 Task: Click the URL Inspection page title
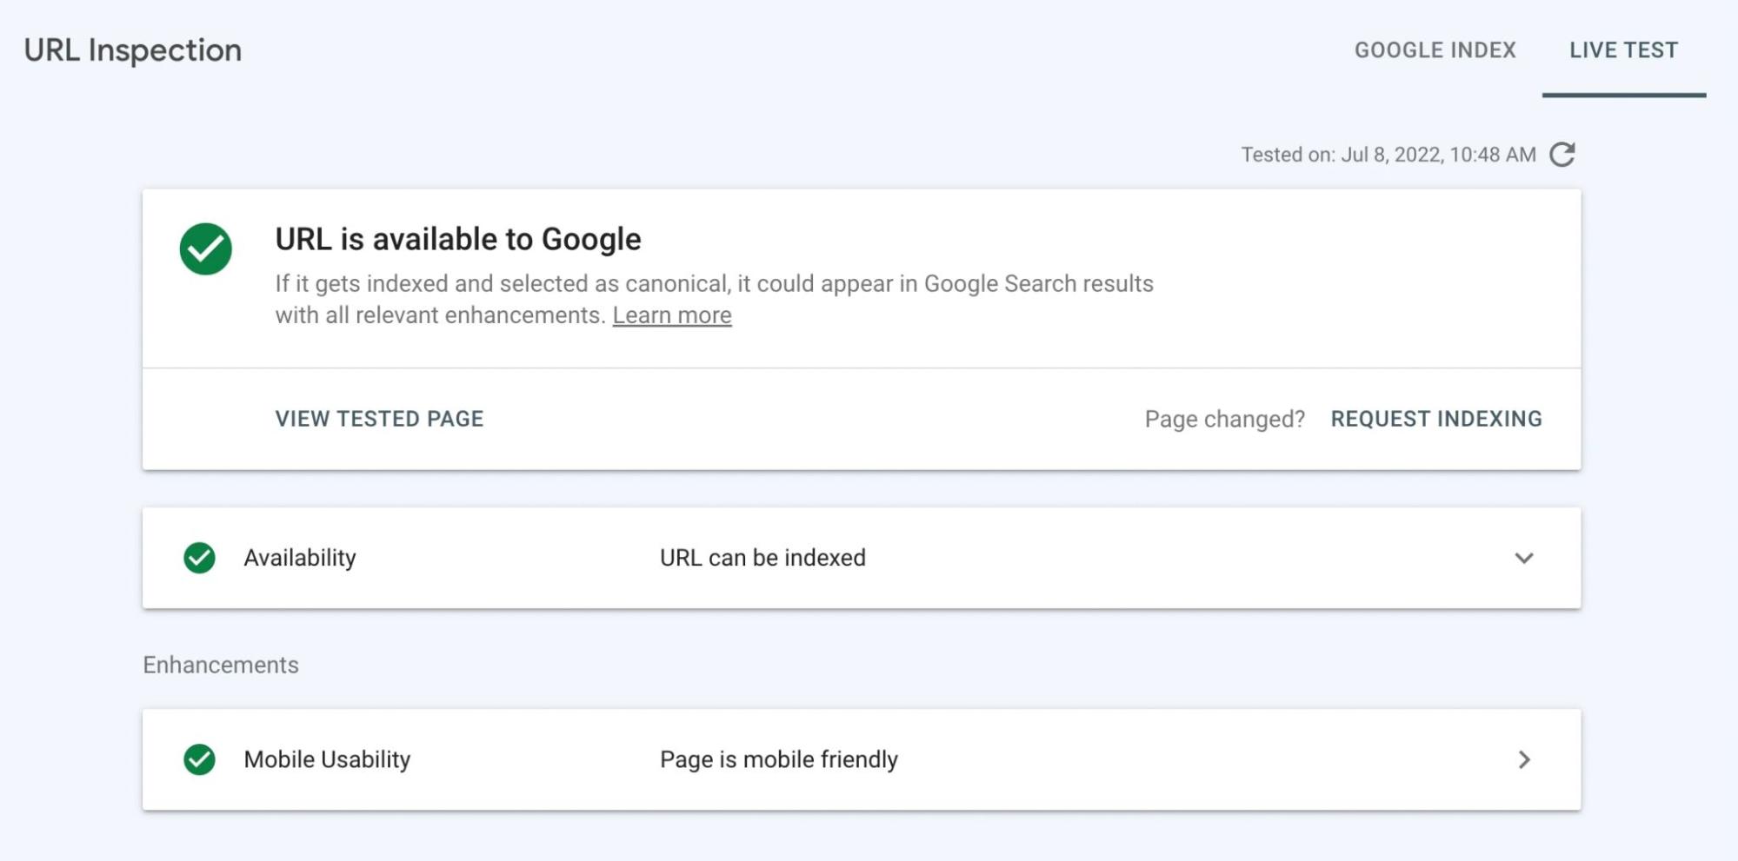tap(132, 50)
